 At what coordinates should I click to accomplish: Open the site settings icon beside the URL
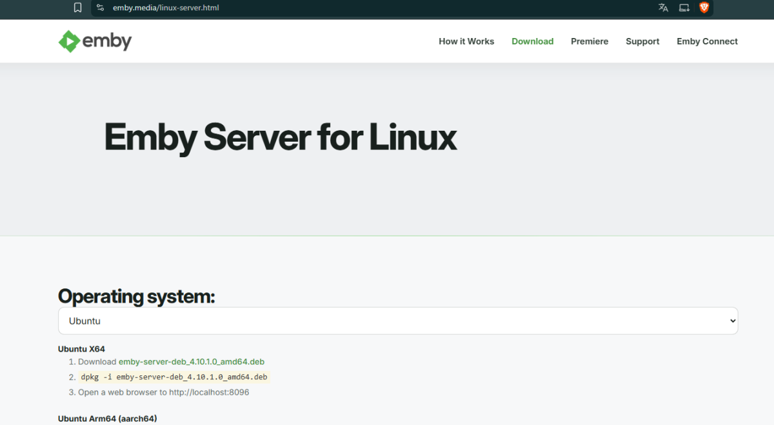(x=100, y=8)
